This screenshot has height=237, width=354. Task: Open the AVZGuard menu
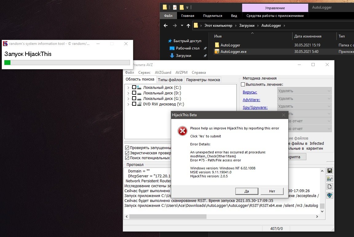pyautogui.click(x=163, y=73)
